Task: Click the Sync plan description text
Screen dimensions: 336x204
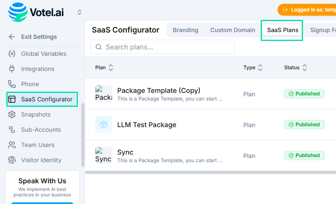Action: (170, 160)
